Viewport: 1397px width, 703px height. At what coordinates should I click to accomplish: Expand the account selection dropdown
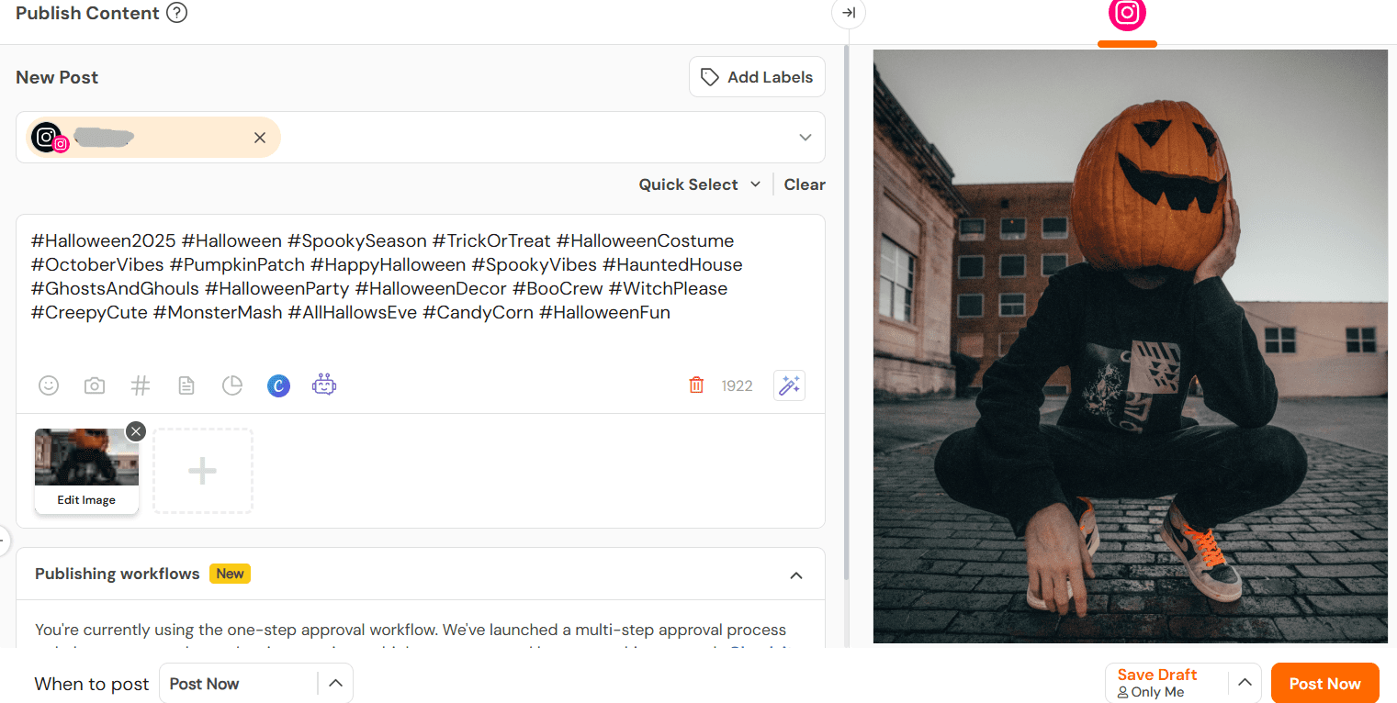pos(805,137)
